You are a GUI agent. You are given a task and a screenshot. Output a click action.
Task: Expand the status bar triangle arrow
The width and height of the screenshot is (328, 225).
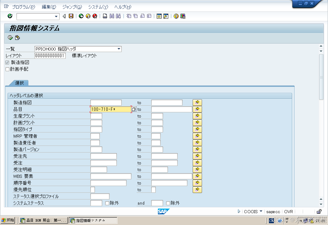[239, 211]
